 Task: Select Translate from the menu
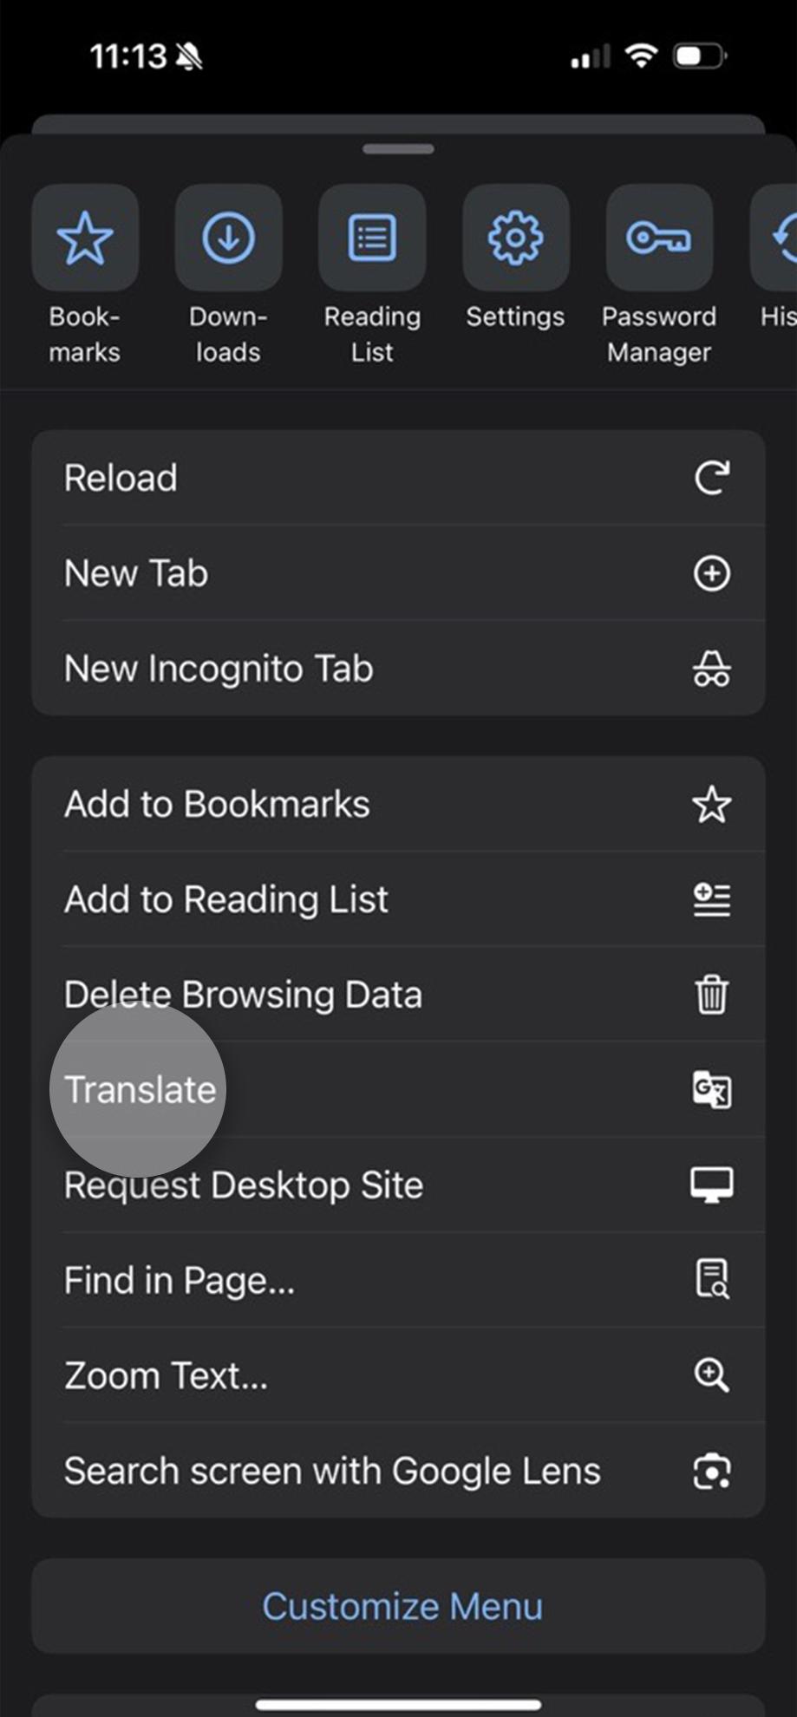(x=140, y=1090)
